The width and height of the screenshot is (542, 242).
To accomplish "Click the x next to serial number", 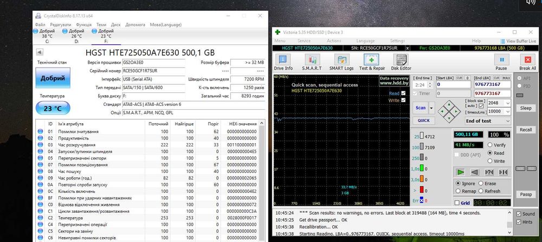I will 408,48.
